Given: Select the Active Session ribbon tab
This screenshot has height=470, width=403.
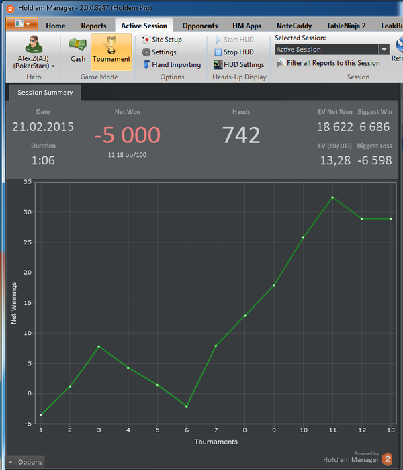Looking at the screenshot, I should click(144, 26).
